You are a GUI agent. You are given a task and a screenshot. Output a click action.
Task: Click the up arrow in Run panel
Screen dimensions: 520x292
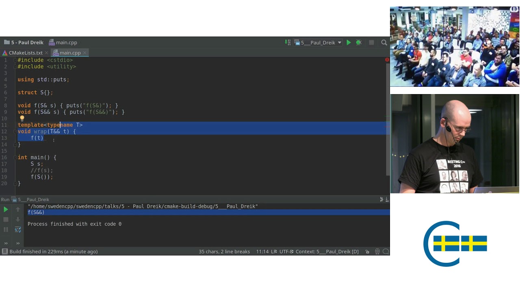[18, 209]
